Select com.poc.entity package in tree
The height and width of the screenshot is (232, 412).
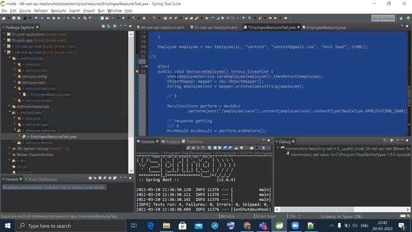(34, 77)
